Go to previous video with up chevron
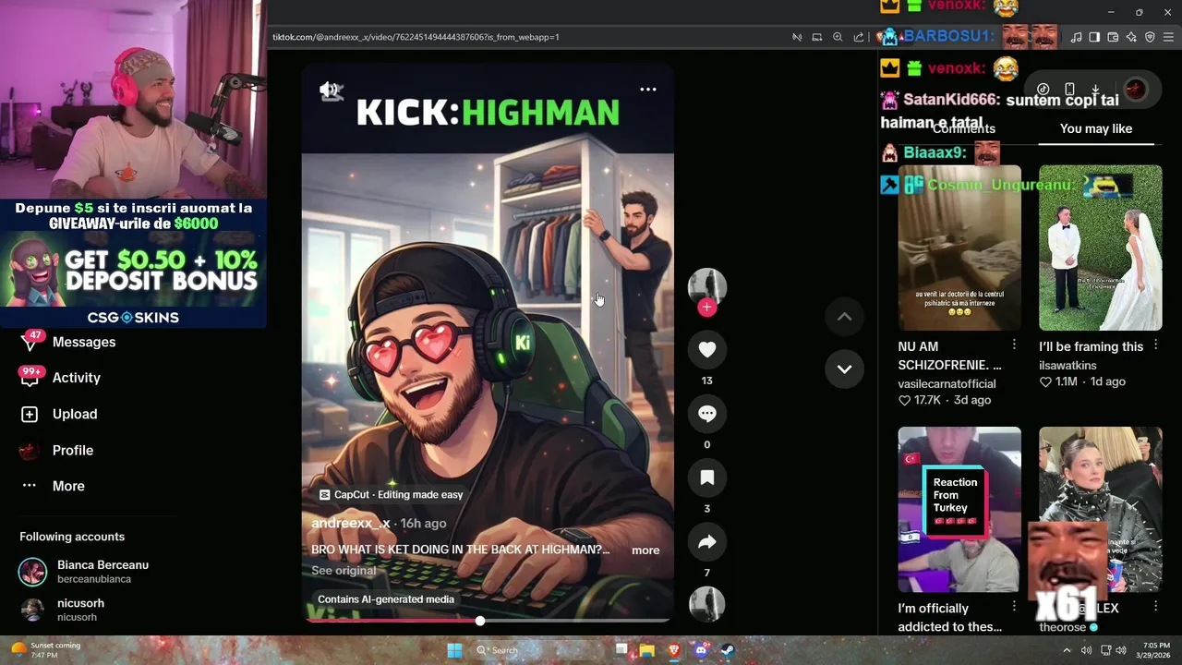1182x665 pixels. 844,317
